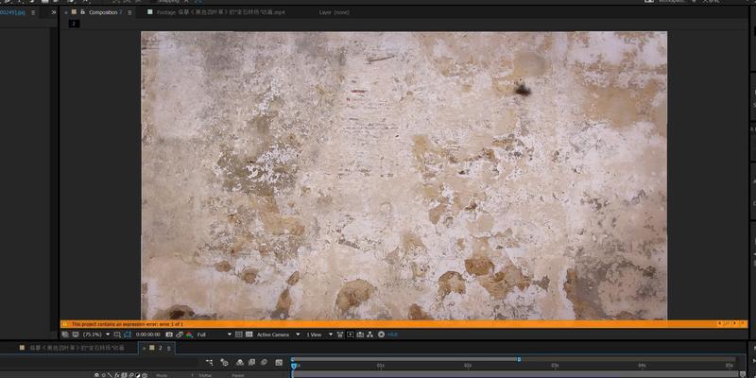Image resolution: width=756 pixels, height=378 pixels.
Task: Switch to the Footage mp4 viewer tab
Action: pos(221,12)
